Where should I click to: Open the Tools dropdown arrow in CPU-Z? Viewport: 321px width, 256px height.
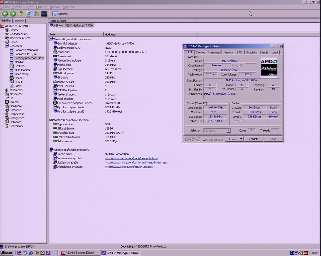point(241,139)
